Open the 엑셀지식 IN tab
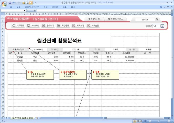This screenshot has height=123, width=174. [94, 19]
